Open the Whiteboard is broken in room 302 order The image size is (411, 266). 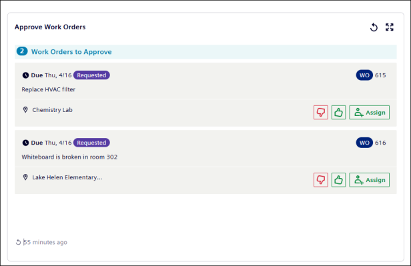click(69, 157)
